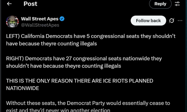Image resolution: width=187 pixels, height=112 pixels.
Task: Click the standalone word 'NATIONWIDE'
Action: coord(22,88)
